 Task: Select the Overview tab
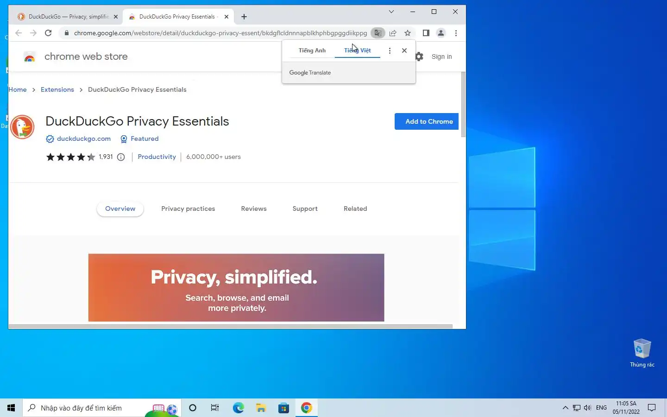(x=120, y=208)
